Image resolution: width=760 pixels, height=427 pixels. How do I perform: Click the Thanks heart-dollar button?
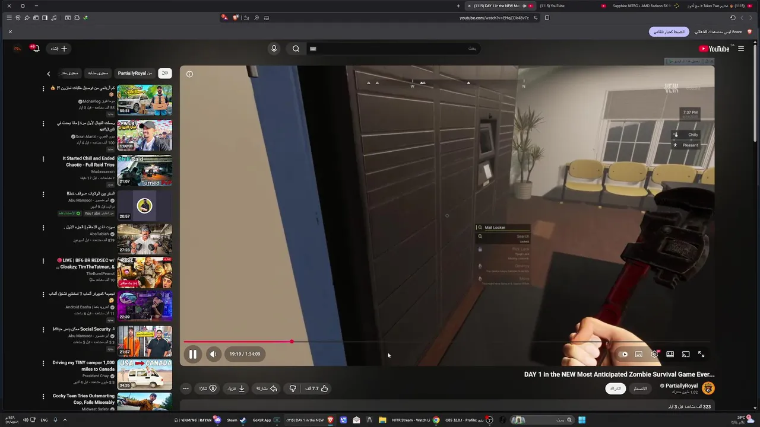pos(208,388)
